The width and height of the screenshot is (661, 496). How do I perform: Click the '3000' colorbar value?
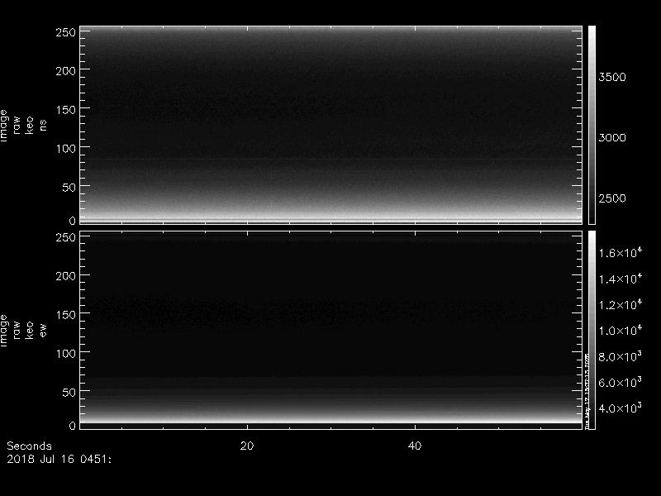612,138
